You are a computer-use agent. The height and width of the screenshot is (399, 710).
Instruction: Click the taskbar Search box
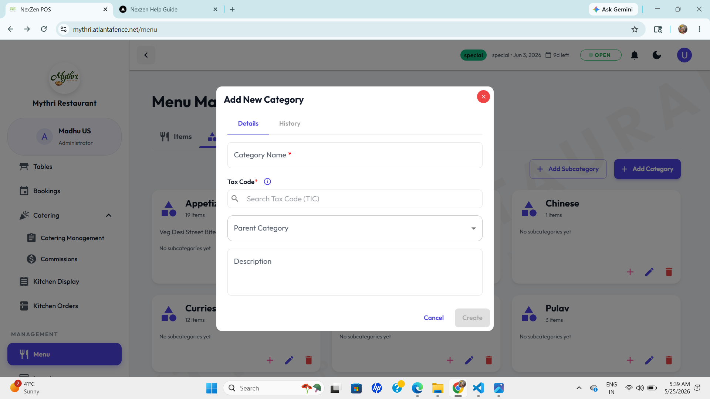(274, 388)
